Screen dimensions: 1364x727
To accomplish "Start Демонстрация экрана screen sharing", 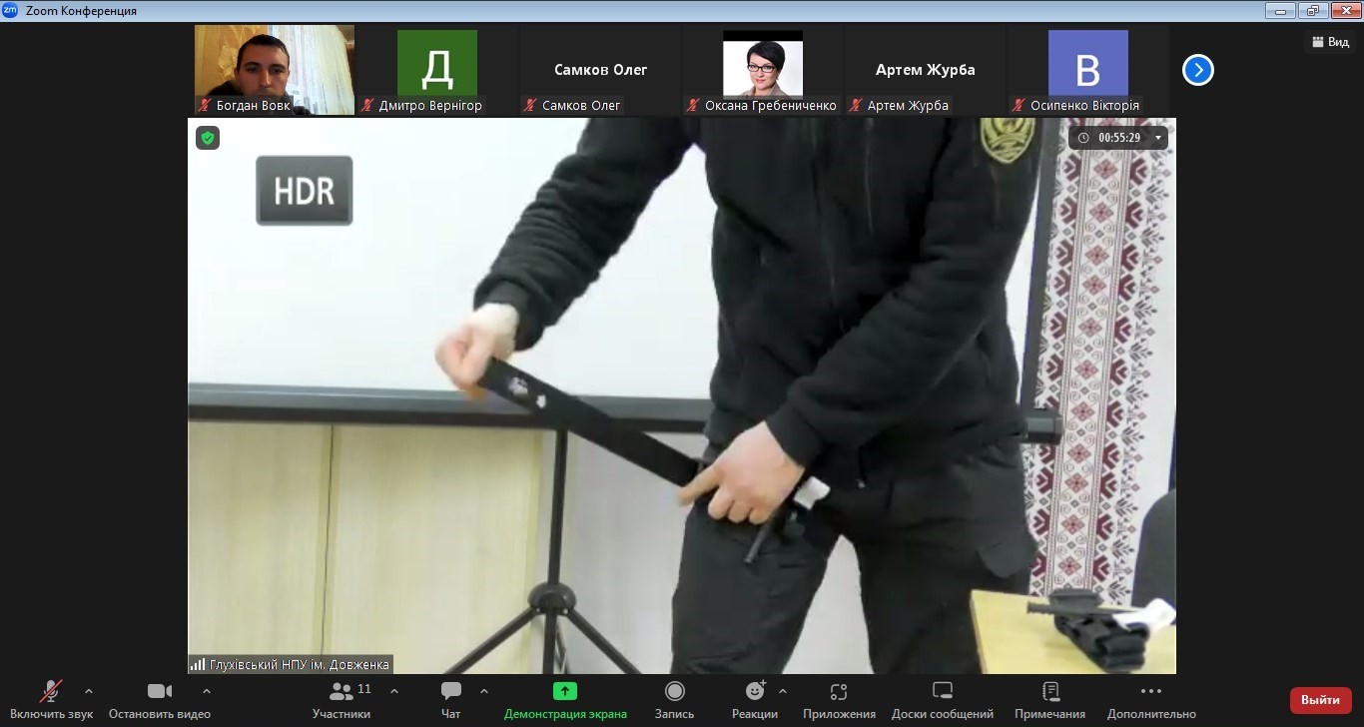I will coord(565,699).
